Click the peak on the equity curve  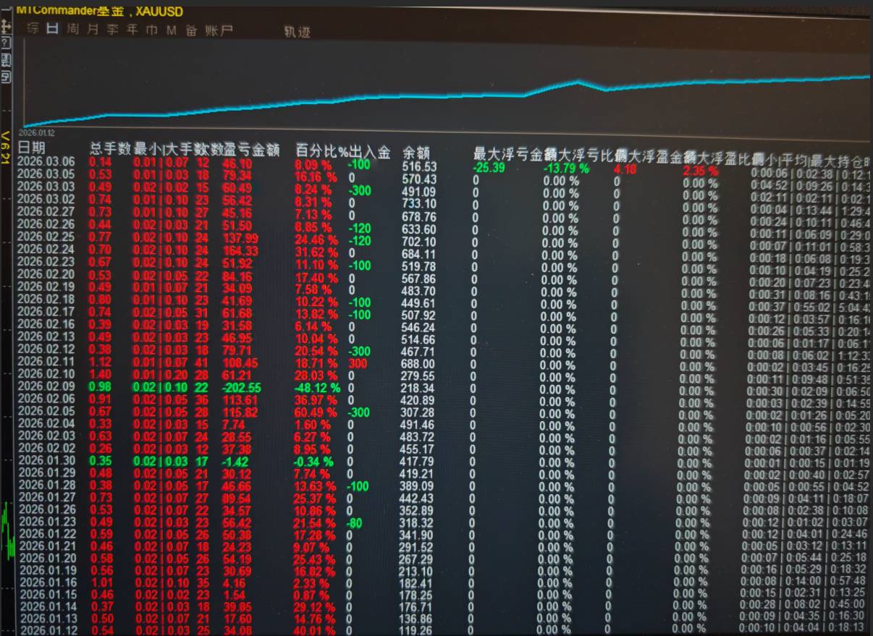(x=578, y=82)
